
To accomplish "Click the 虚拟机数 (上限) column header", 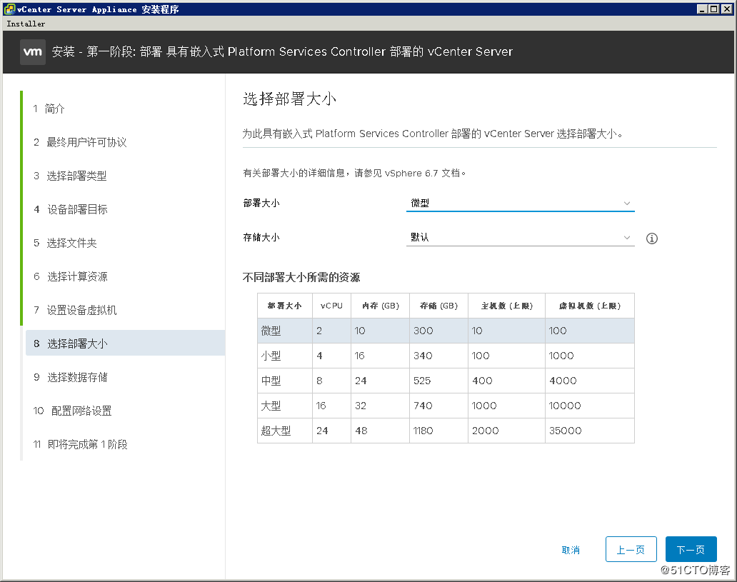I will tap(589, 306).
